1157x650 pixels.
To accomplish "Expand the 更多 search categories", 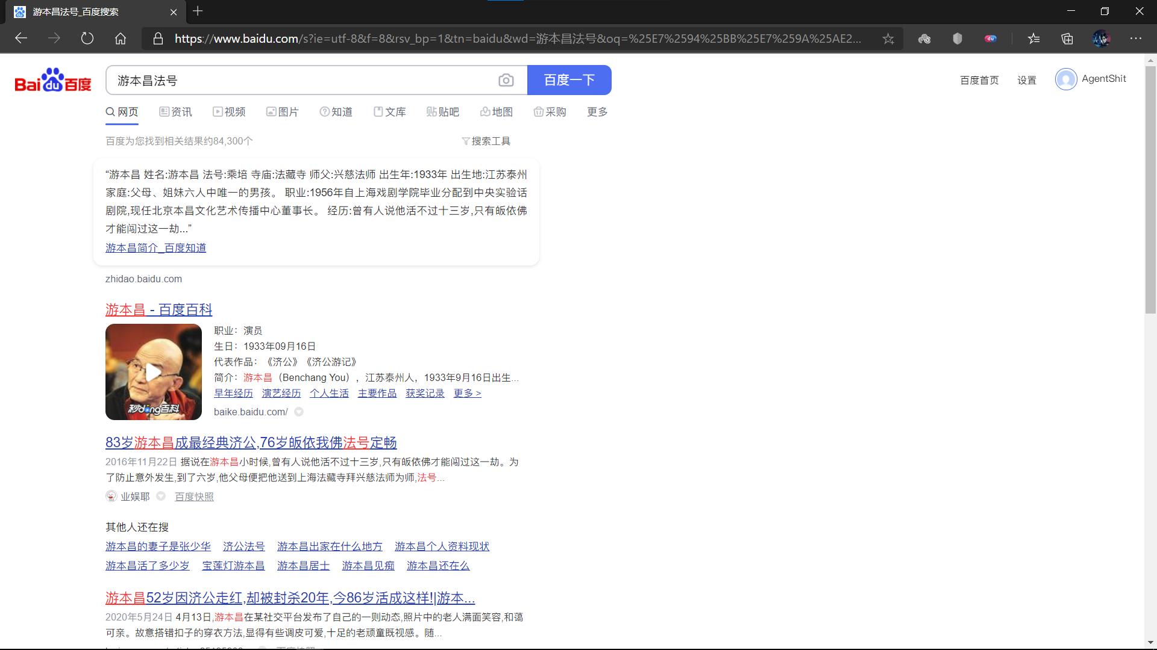I will pyautogui.click(x=597, y=112).
